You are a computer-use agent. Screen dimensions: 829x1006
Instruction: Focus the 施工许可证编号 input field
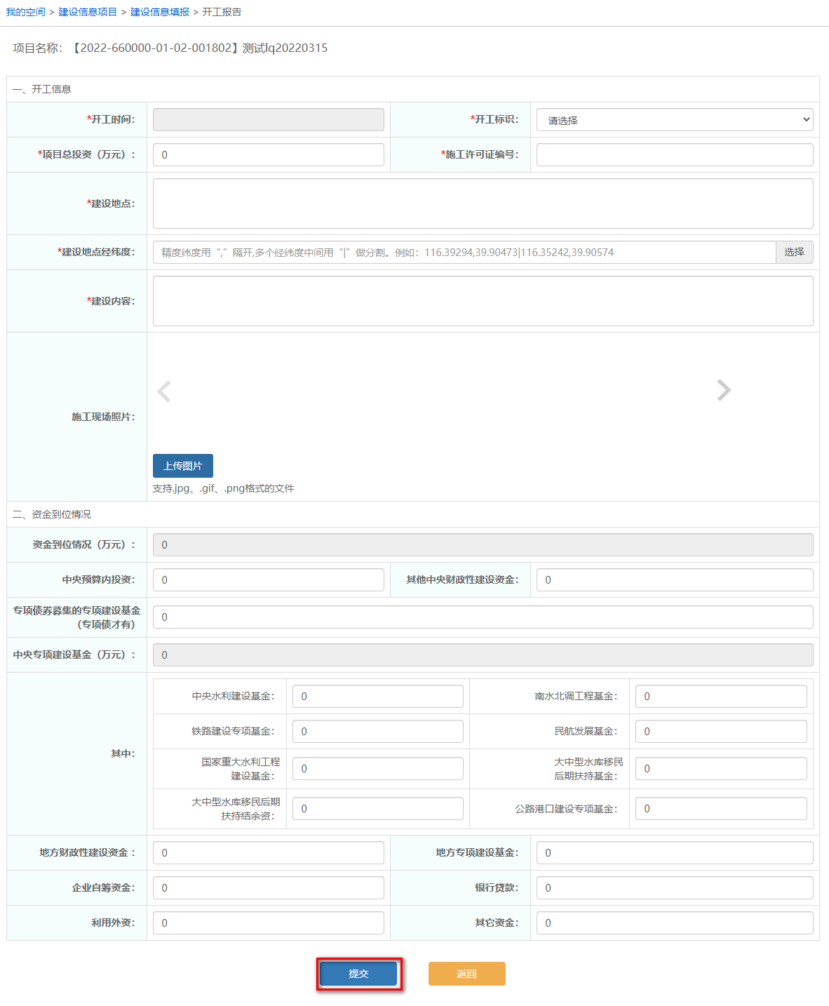(x=674, y=155)
